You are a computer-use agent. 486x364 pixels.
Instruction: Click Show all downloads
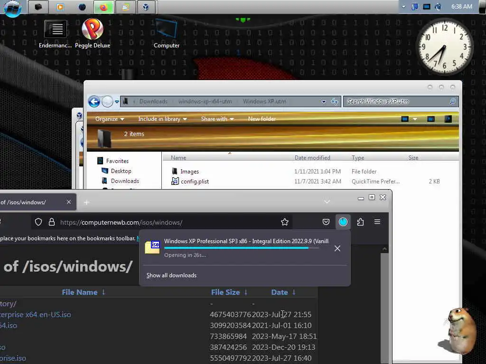tap(171, 275)
